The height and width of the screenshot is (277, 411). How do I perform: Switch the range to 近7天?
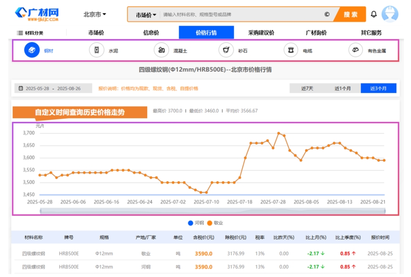pyautogui.click(x=307, y=89)
